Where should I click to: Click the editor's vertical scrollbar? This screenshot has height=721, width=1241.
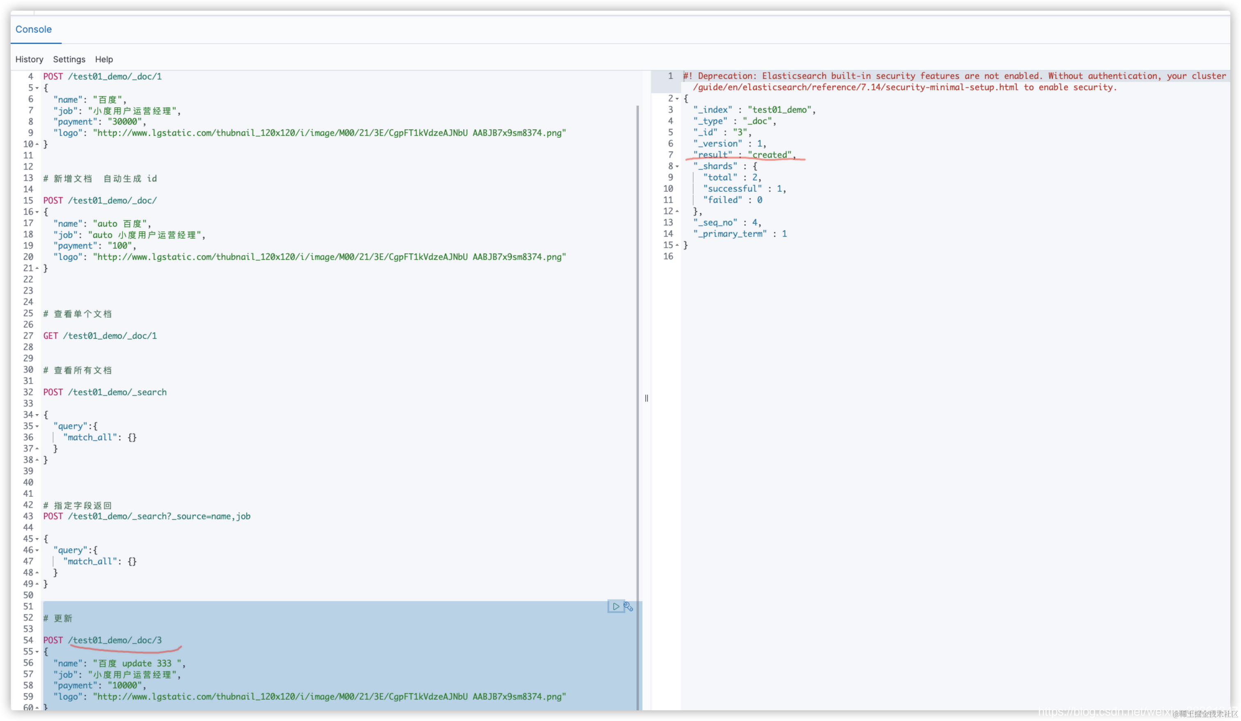click(x=638, y=345)
